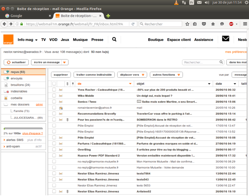Viewport: 249px width, 196px height.
Task: Open a new tab with plus icon
Action: point(108,16)
